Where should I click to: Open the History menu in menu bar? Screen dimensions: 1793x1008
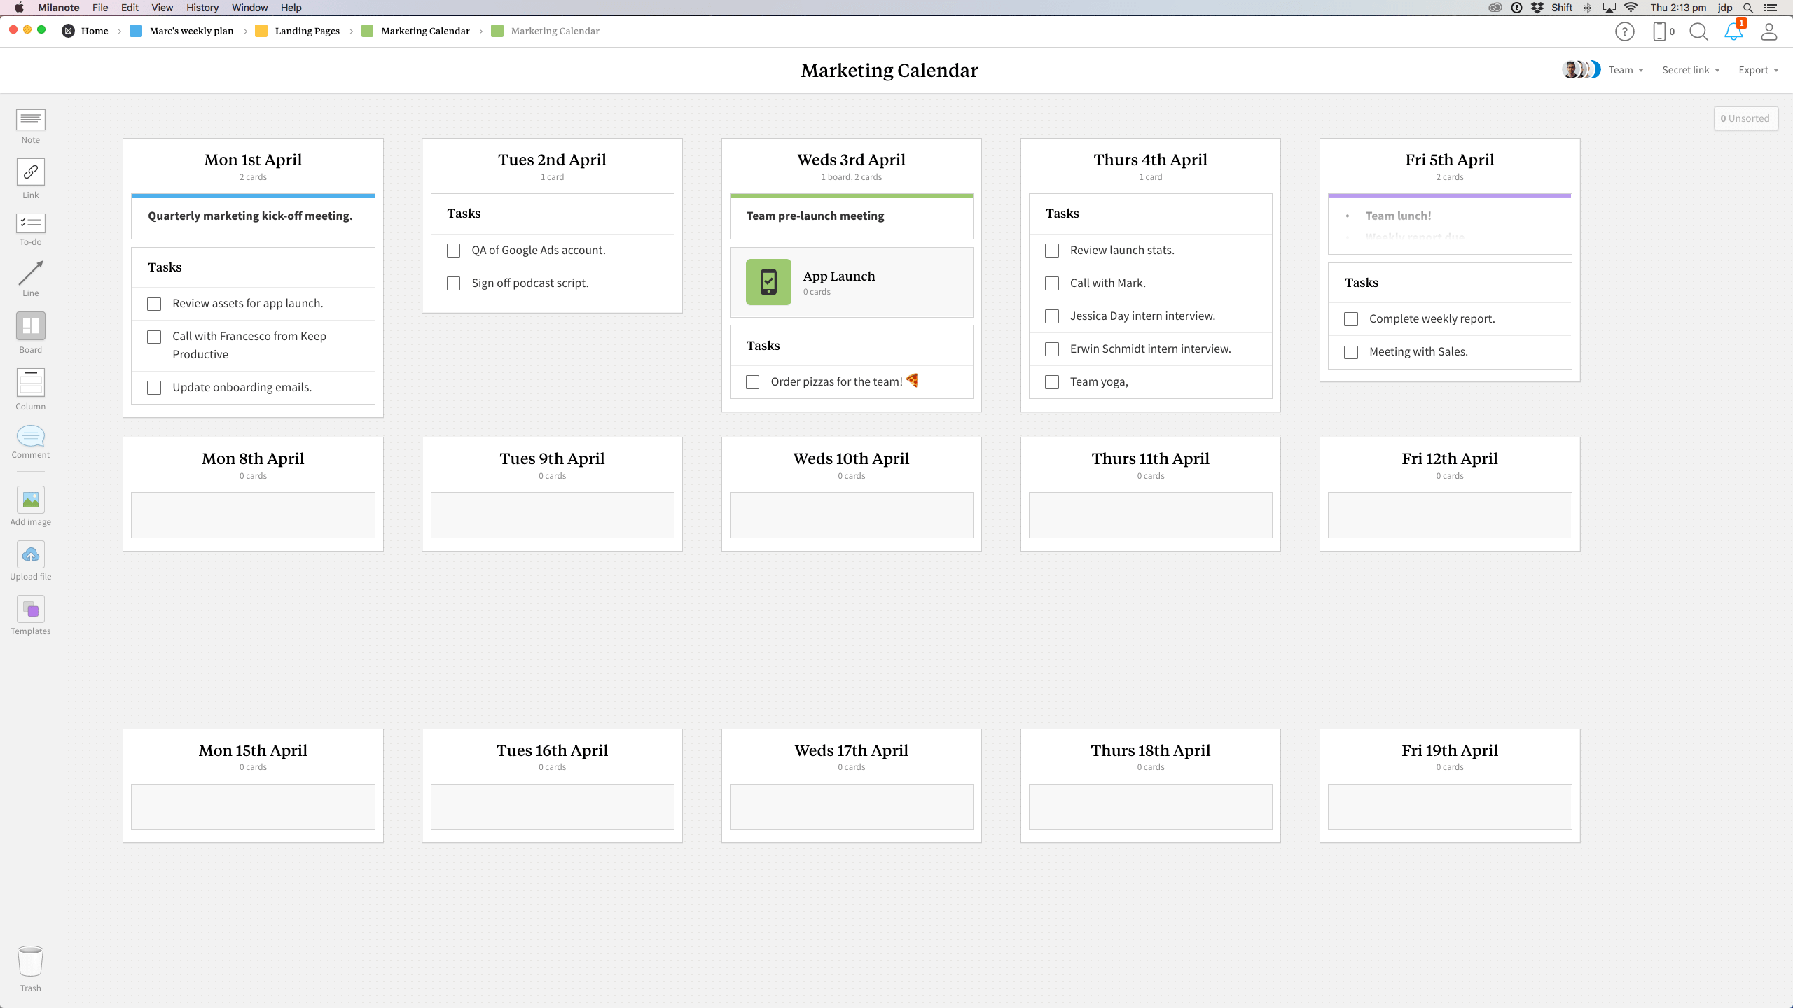[201, 8]
